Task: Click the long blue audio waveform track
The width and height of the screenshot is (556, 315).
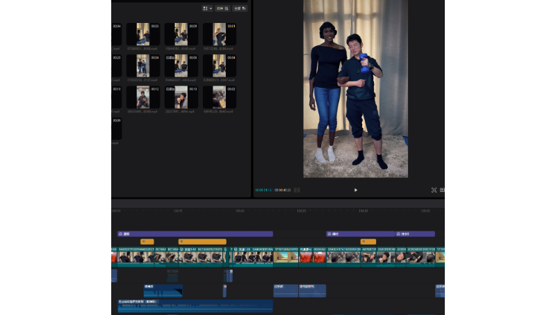Action: pos(195,307)
